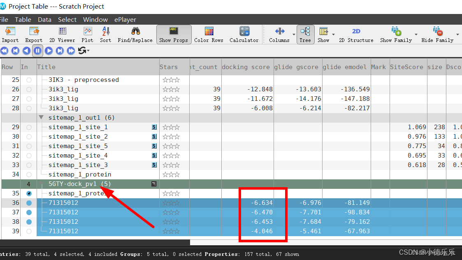462x260 pixels.
Task: Open the Export tool
Action: click(x=34, y=35)
